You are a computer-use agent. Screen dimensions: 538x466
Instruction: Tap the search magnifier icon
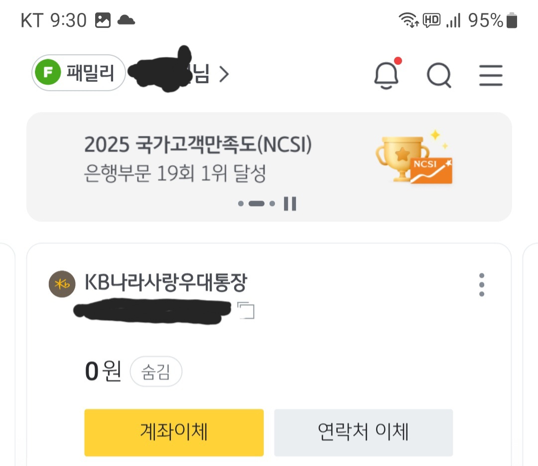pos(439,76)
